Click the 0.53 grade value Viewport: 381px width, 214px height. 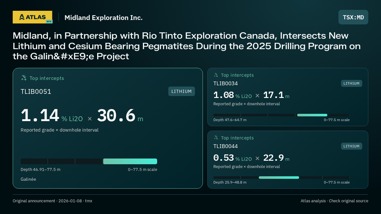click(224, 158)
